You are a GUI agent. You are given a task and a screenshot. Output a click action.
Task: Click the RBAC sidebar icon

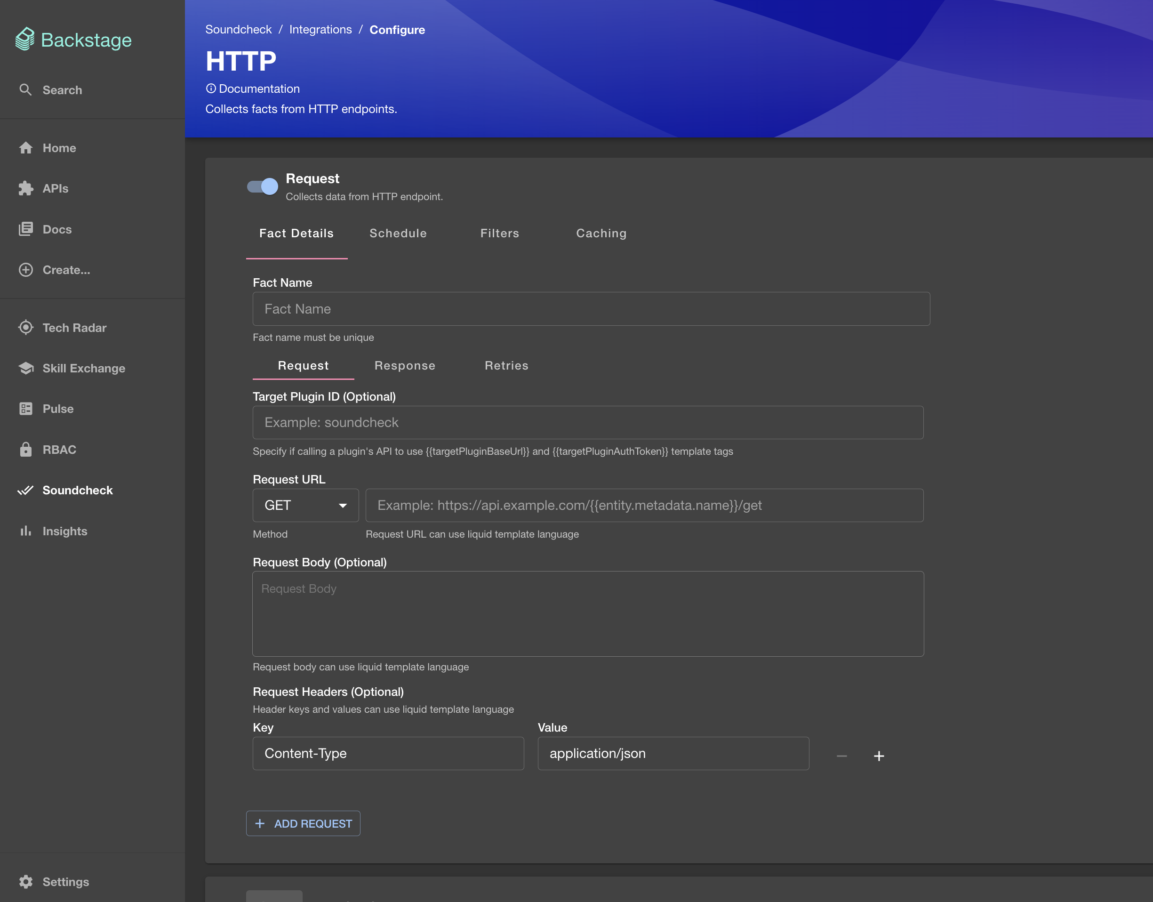point(25,450)
